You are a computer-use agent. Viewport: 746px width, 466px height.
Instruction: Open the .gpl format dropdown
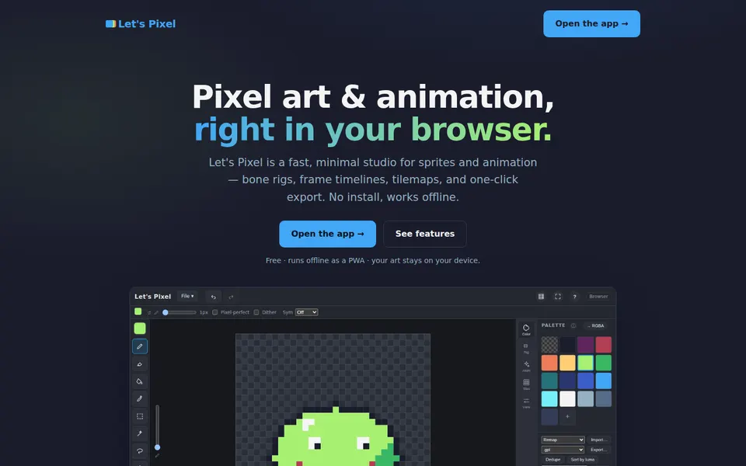point(563,450)
